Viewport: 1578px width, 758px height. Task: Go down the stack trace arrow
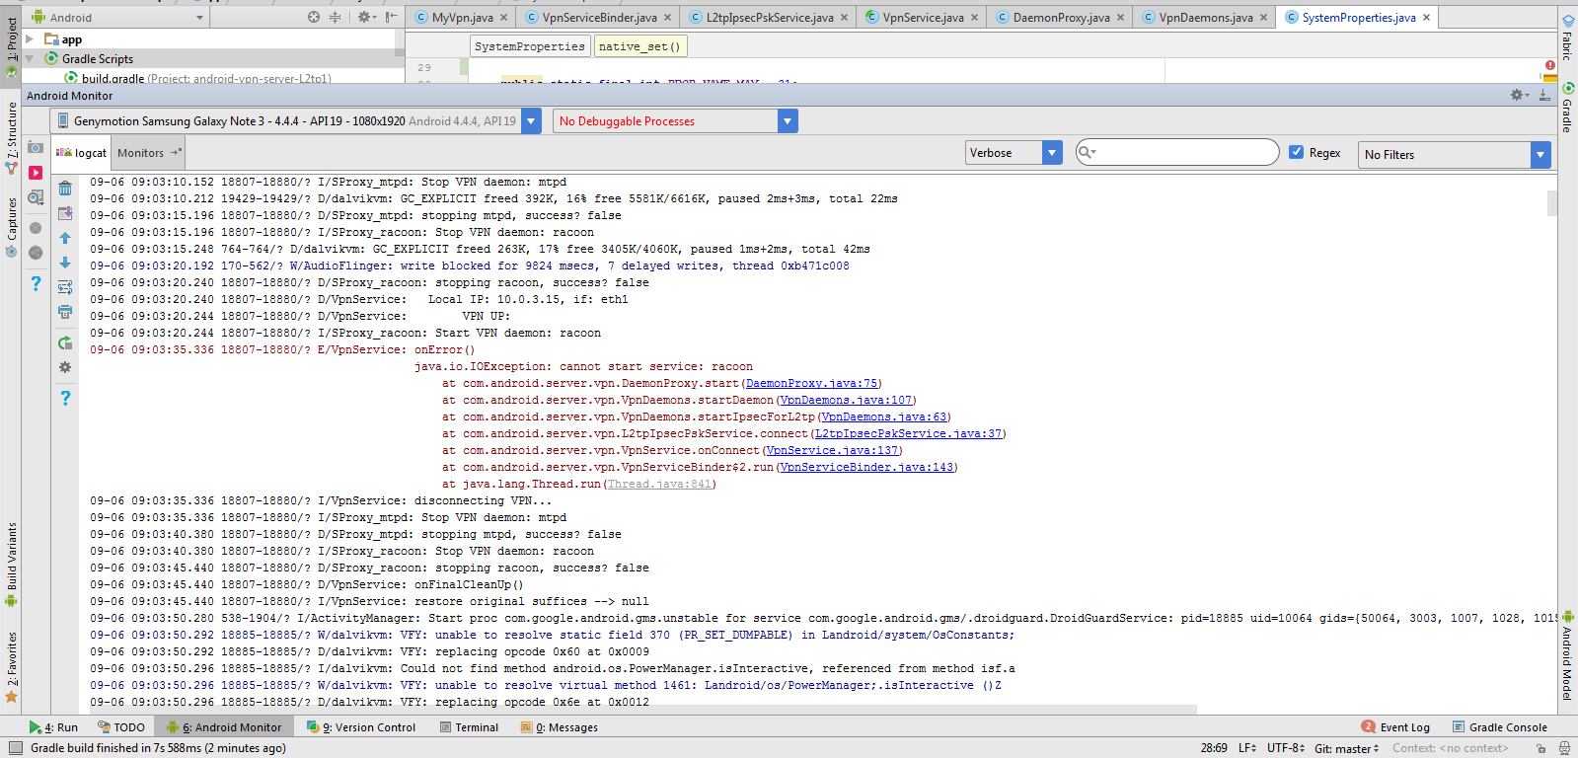[x=65, y=263]
